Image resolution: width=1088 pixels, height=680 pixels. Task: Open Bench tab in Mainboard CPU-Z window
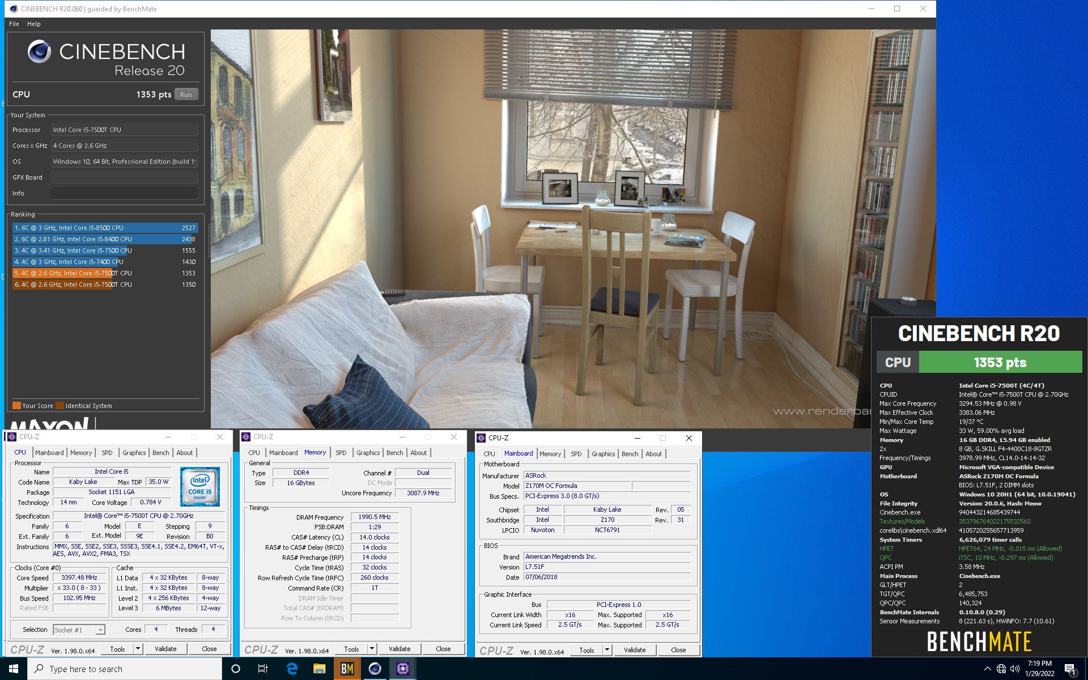click(630, 454)
